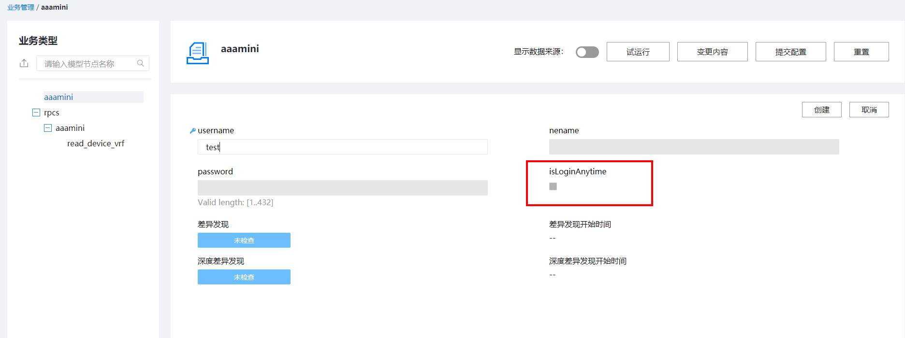This screenshot has height=338, width=905.
Task: Click the 提交配置 button
Action: [790, 52]
